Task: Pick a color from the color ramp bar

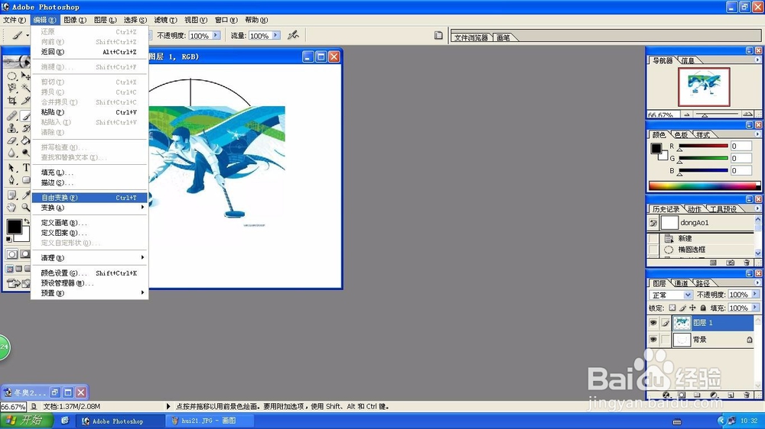Action: pyautogui.click(x=704, y=185)
